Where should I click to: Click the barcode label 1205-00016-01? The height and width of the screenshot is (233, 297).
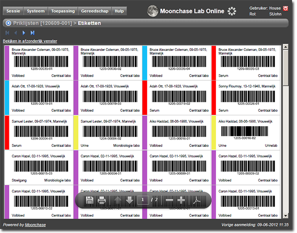179,133
